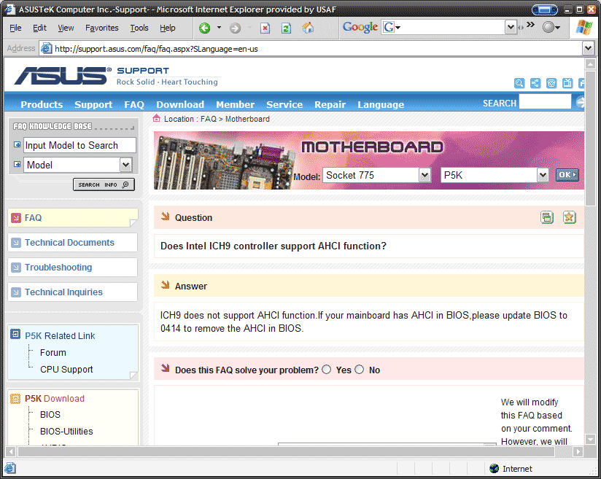Print this FAQ using the printer icon
Image resolution: width=601 pixels, height=479 pixels.
(x=547, y=217)
